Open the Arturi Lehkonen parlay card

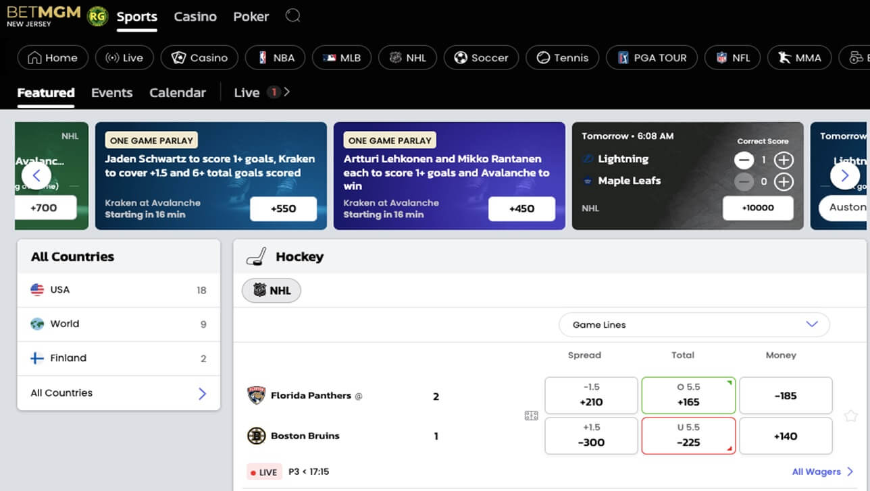pyautogui.click(x=449, y=176)
